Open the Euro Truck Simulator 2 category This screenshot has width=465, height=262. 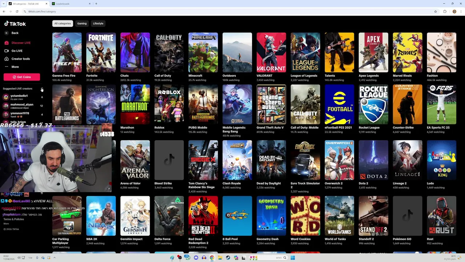tap(305, 160)
